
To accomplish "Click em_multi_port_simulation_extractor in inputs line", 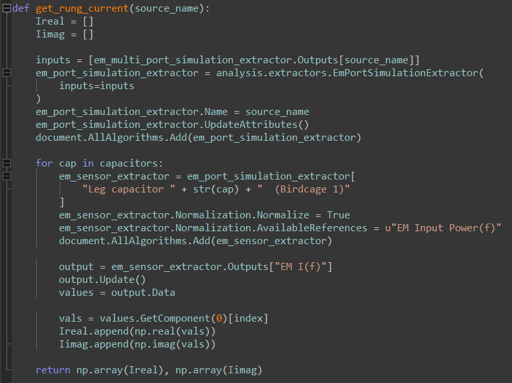I will coord(193,60).
